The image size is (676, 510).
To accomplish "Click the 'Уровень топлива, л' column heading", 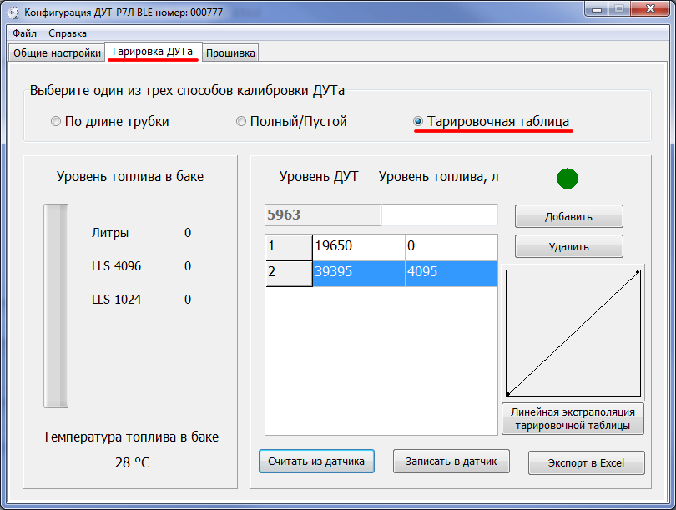I will (x=438, y=176).
